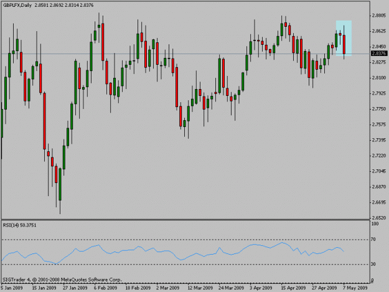Screen dimensions: 389x292
Task: Click the 2.7220 price axis label
Action: click(x=379, y=156)
